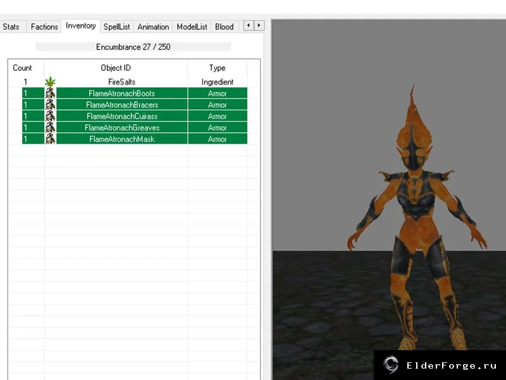Viewport: 506px width, 380px height.
Task: Open the SpellList tab
Action: (x=117, y=27)
